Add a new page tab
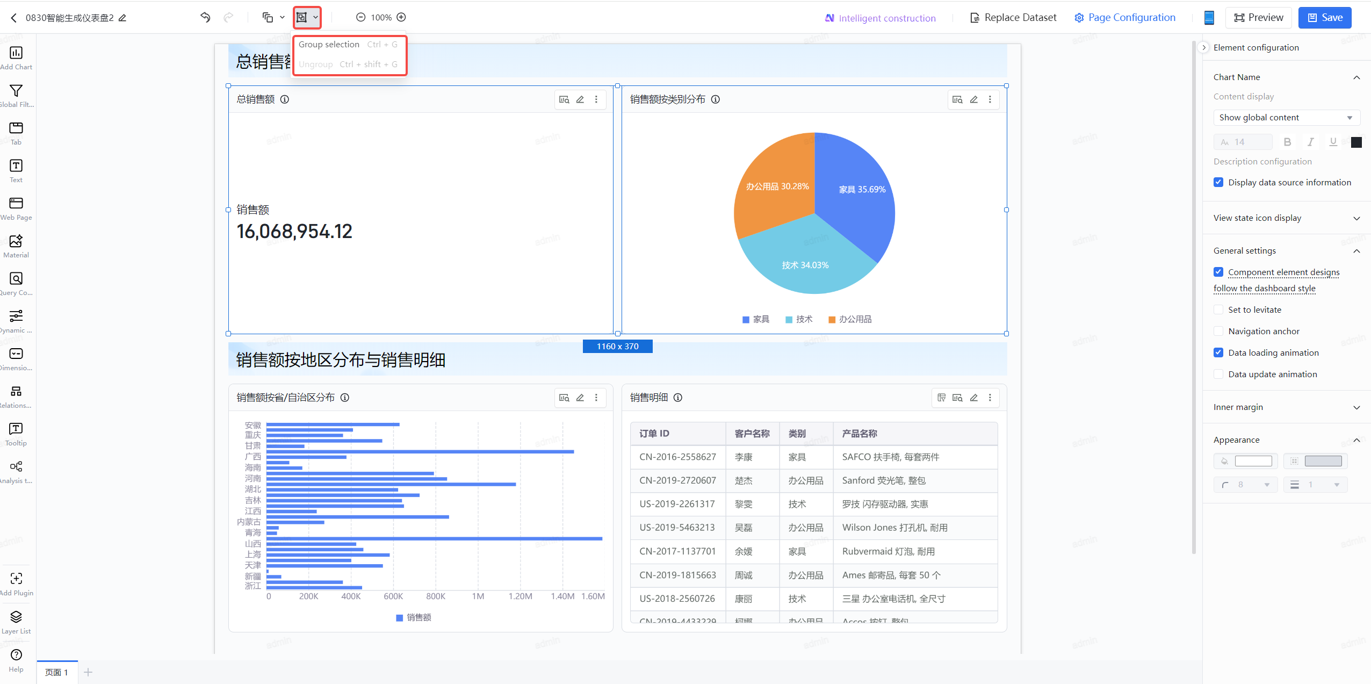 point(89,672)
